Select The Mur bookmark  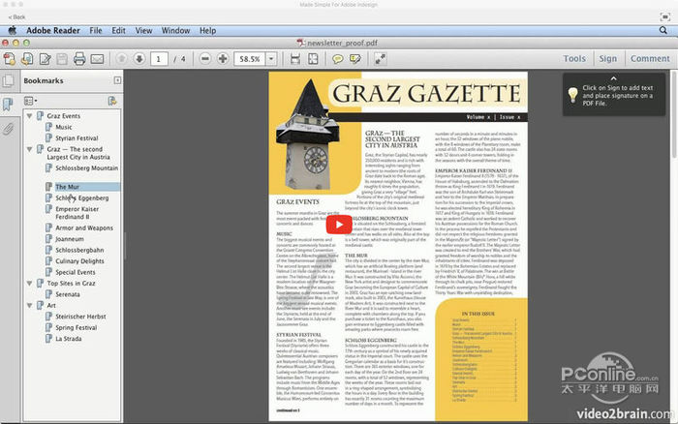click(67, 187)
